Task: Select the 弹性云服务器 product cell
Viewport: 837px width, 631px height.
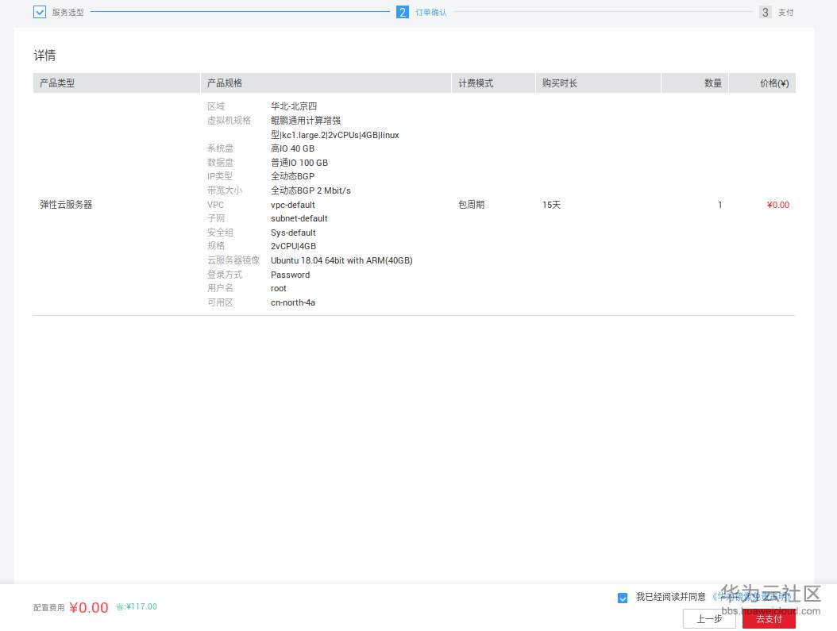Action: point(66,205)
